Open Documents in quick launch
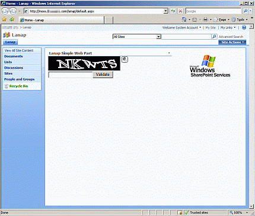The width and height of the screenshot is (255, 216). click(14, 56)
